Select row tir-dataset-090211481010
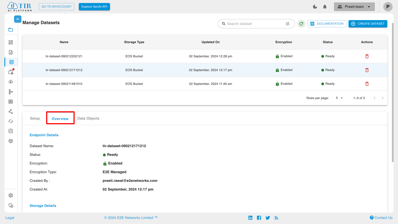 [x=205, y=84]
